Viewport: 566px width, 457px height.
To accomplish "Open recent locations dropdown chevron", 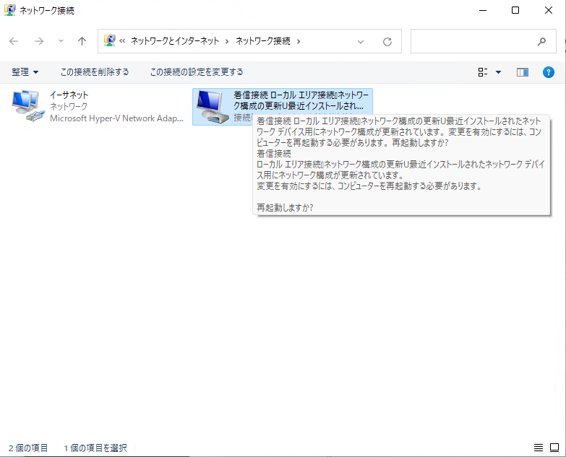I will pos(61,41).
